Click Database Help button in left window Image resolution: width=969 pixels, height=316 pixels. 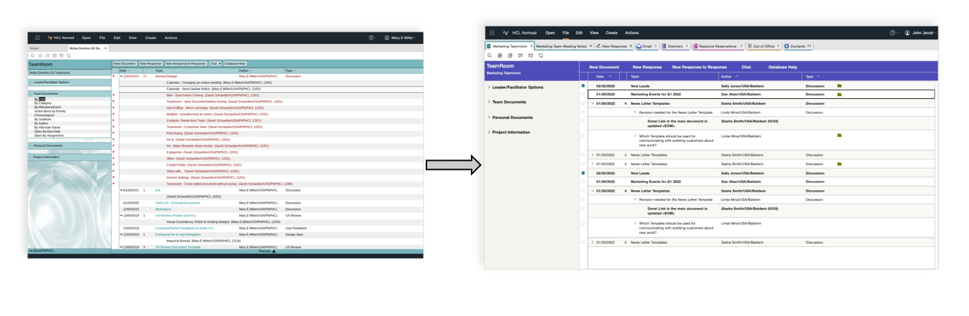235,63
